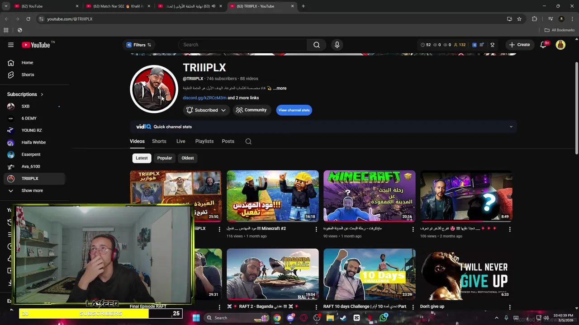Click the address bar URL youtube.com/@TRIIIPLX
The width and height of the screenshot is (579, 325).
[70, 19]
